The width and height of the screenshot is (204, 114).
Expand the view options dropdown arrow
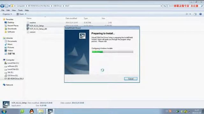[190, 14]
